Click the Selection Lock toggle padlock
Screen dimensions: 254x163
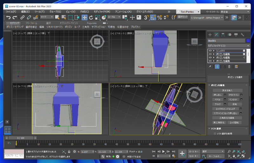(69, 152)
